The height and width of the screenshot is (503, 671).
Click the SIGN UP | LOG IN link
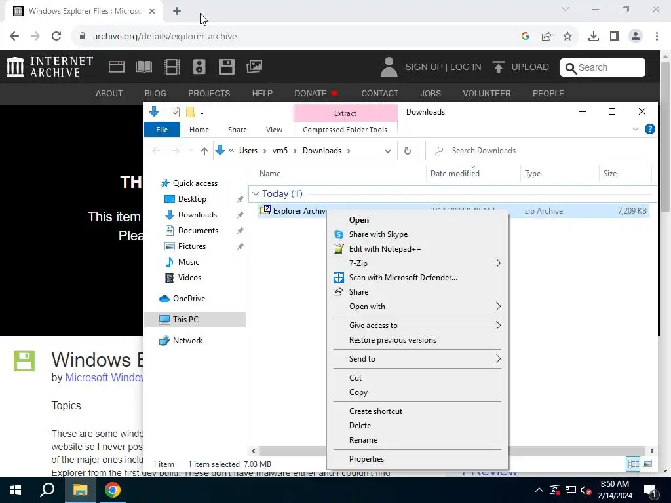coord(443,67)
